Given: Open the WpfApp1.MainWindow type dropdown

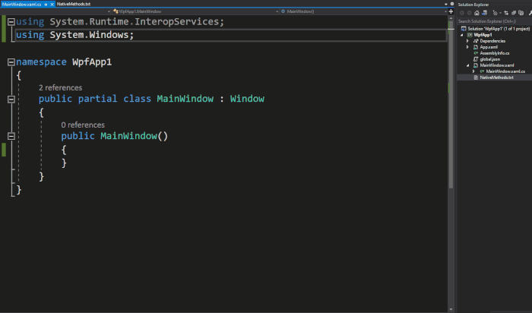Looking at the screenshot, I should click(x=196, y=11).
